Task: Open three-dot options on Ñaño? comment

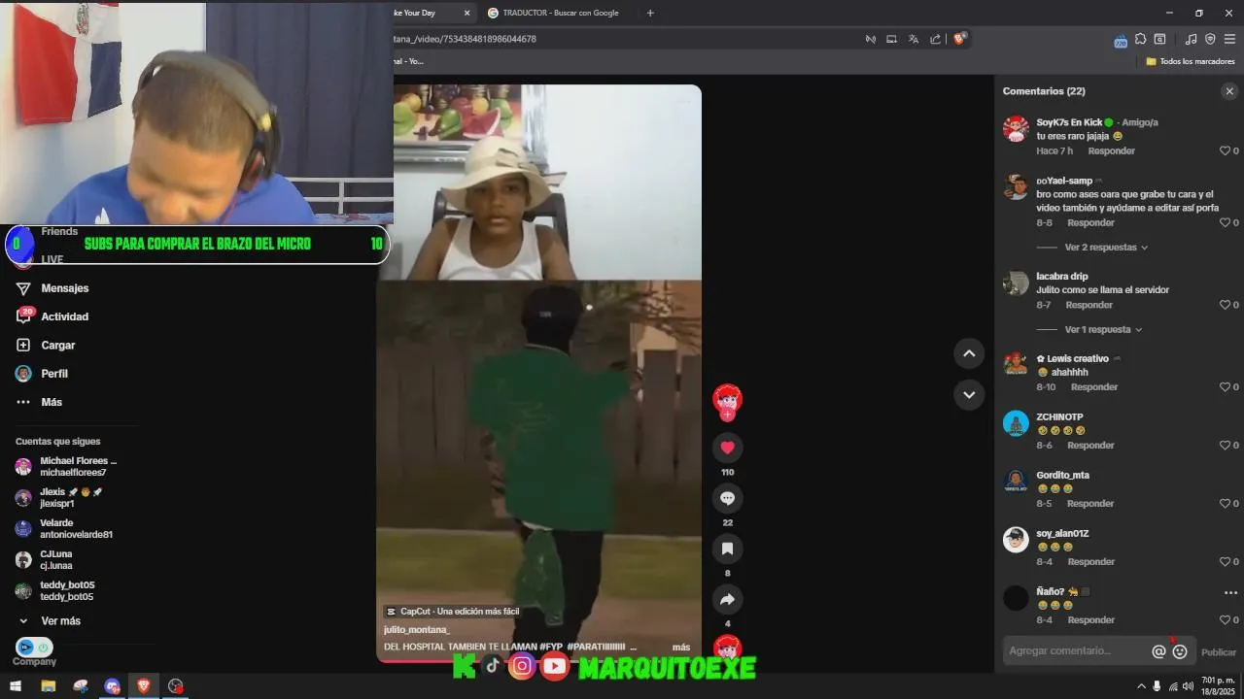Action: [x=1230, y=592]
